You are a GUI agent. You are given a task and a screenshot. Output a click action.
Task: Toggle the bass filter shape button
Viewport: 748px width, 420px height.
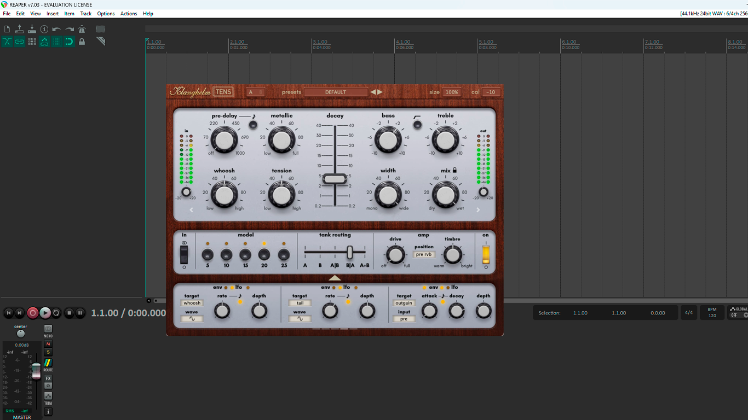[x=417, y=125]
